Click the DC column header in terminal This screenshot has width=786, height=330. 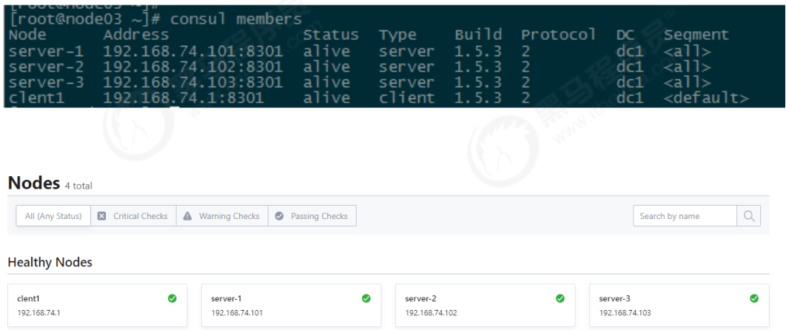point(625,35)
